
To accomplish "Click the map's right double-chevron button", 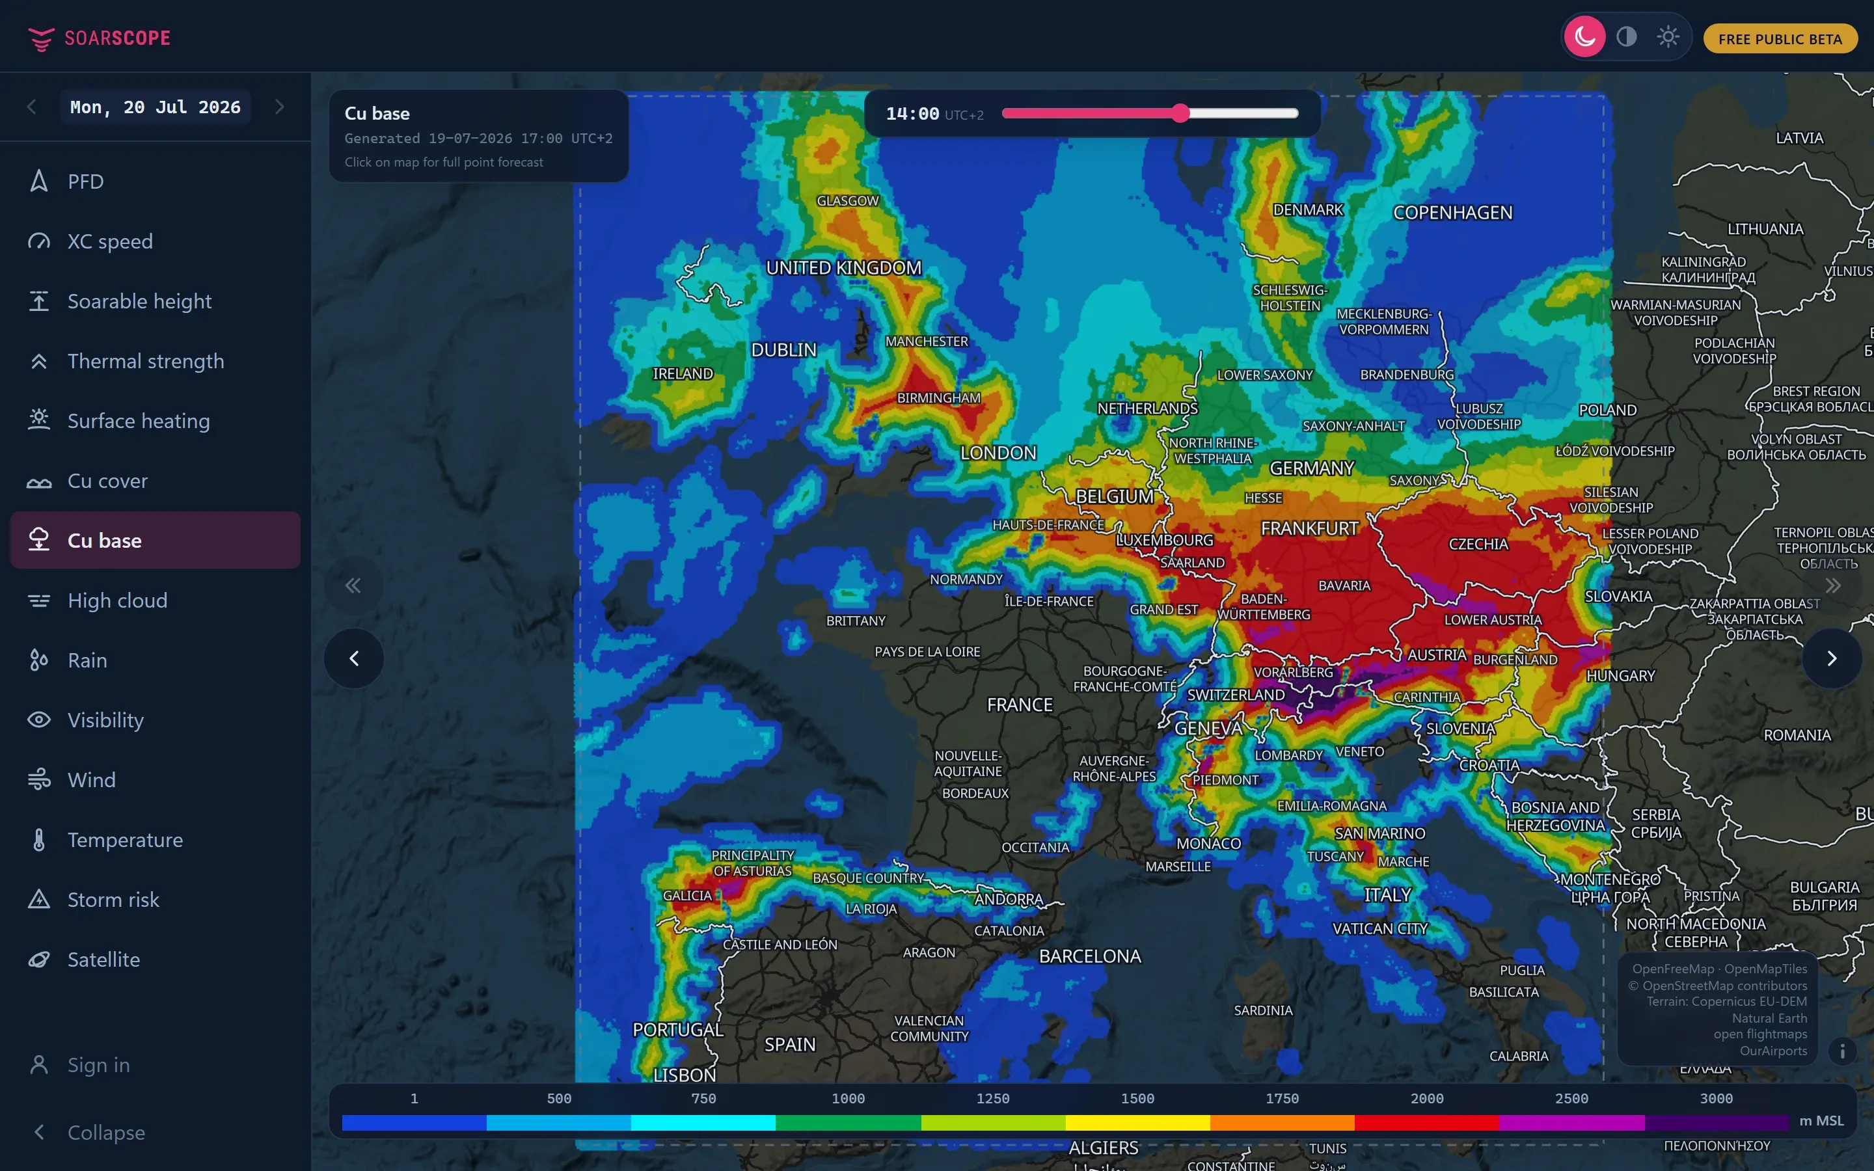I will point(1832,585).
